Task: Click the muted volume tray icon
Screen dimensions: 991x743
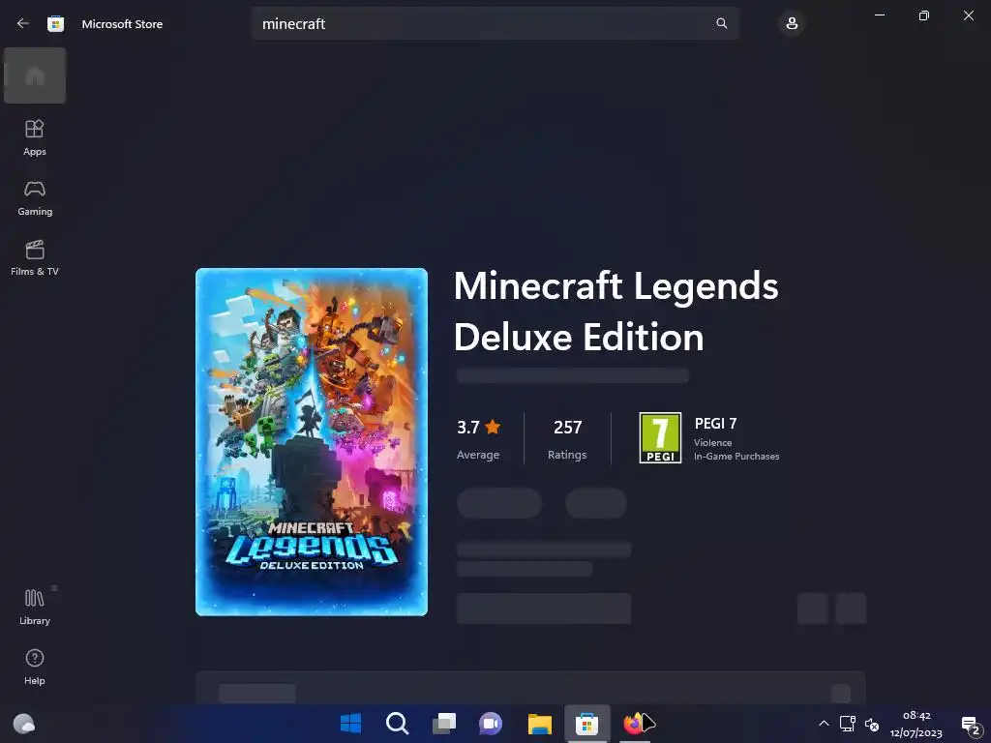Action: [872, 724]
